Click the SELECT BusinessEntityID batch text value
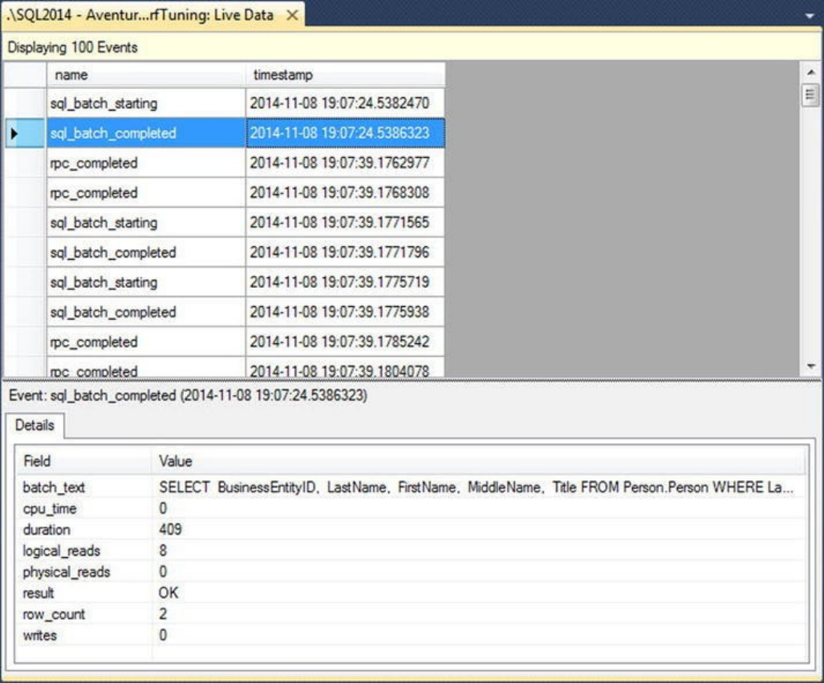The image size is (824, 683). (476, 487)
